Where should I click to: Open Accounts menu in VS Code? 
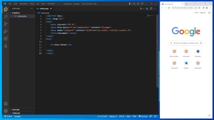(x=6, y=104)
